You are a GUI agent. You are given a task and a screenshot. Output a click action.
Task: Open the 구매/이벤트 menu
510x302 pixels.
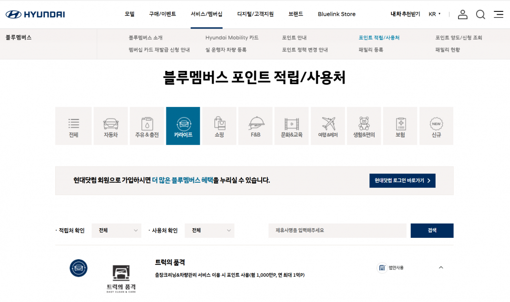click(163, 14)
